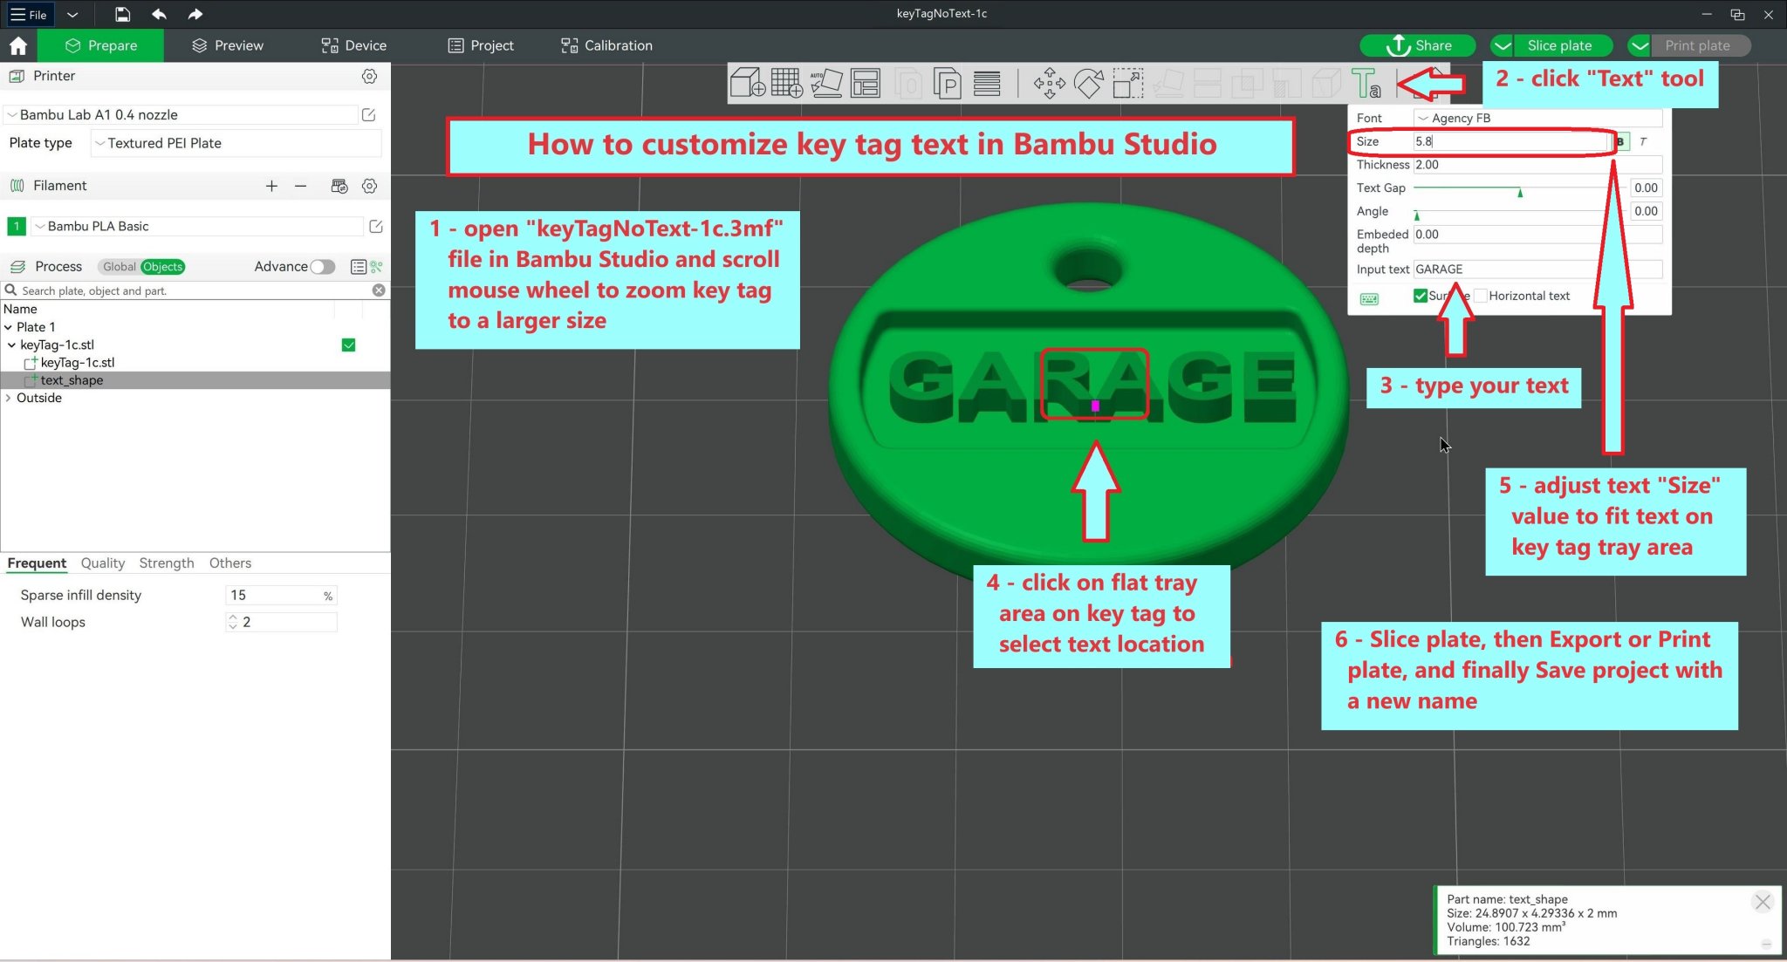This screenshot has height=962, width=1787.
Task: Click the Slice plate button
Action: click(1558, 45)
